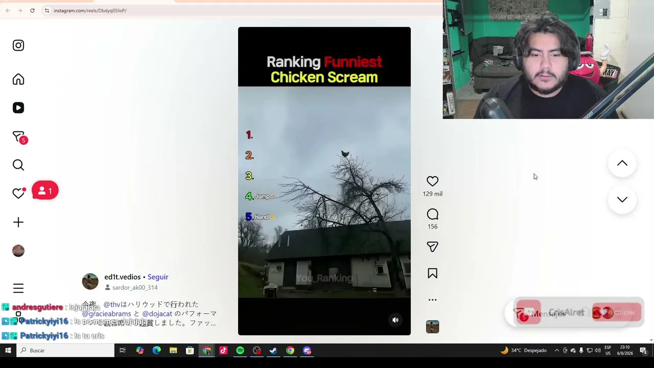Open system volume speaker icon
This screenshot has width=654, height=368.
pyautogui.click(x=598, y=351)
